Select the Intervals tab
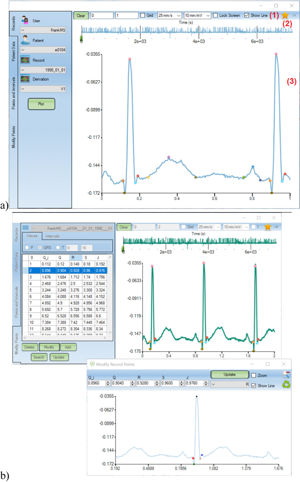This screenshot has height=482, width=300. pos(53,236)
